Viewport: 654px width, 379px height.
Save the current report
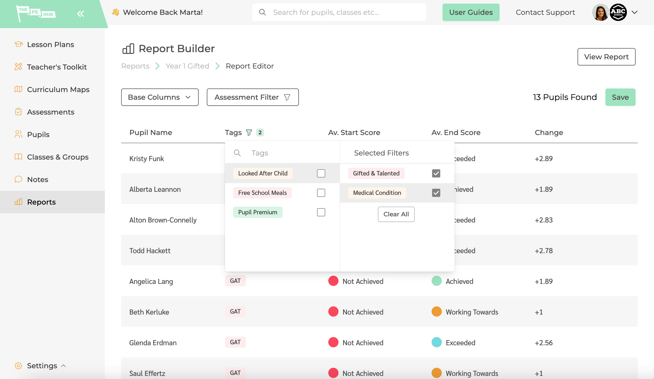(x=620, y=97)
